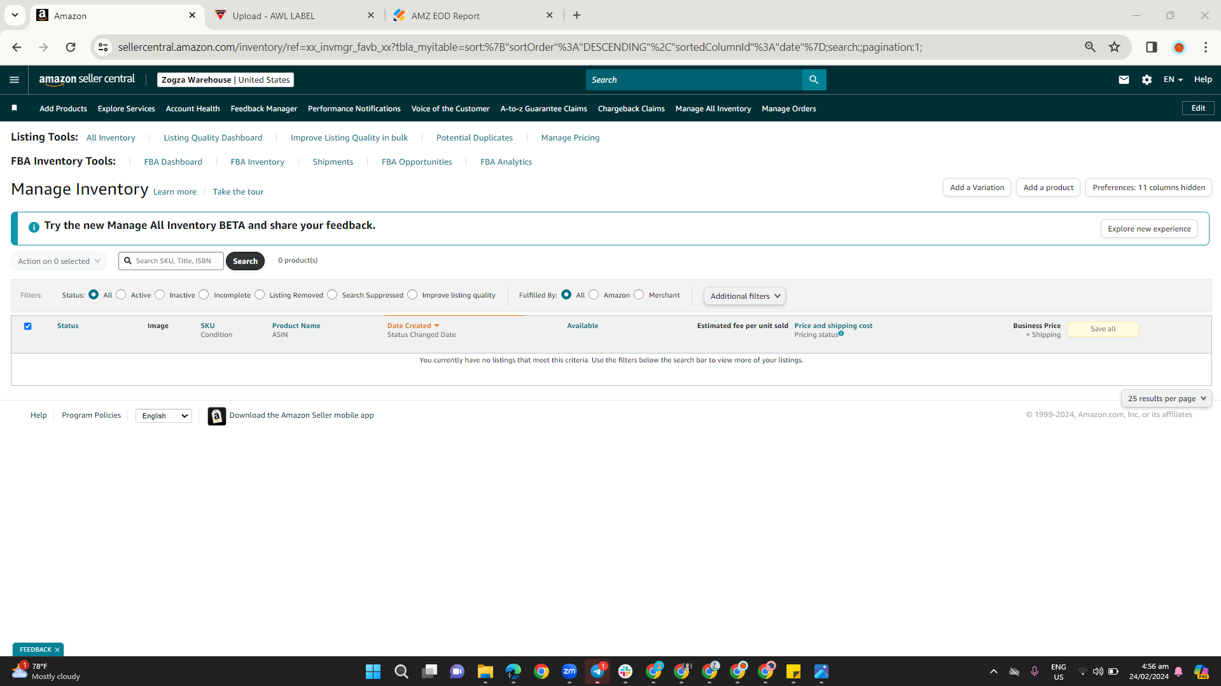Click the black Search button for SKU

245,261
